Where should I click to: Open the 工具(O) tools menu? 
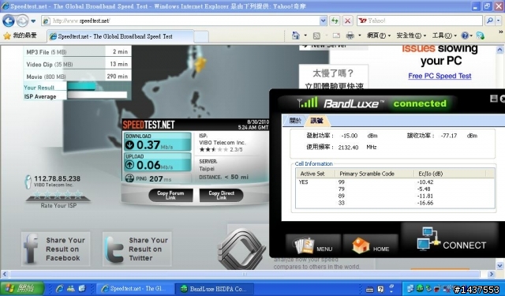[x=444, y=36]
